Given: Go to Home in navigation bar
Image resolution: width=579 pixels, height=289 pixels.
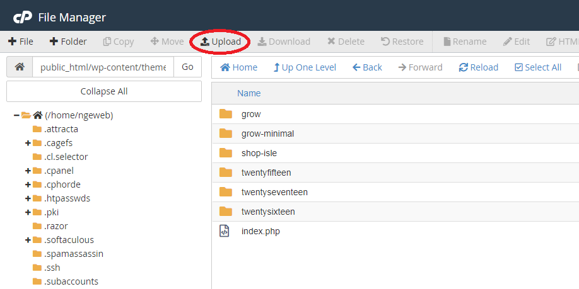Looking at the screenshot, I should [239, 67].
